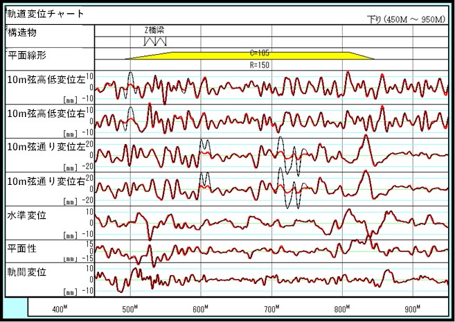Click the R=150 radius label
The image size is (455, 322).
(x=258, y=64)
